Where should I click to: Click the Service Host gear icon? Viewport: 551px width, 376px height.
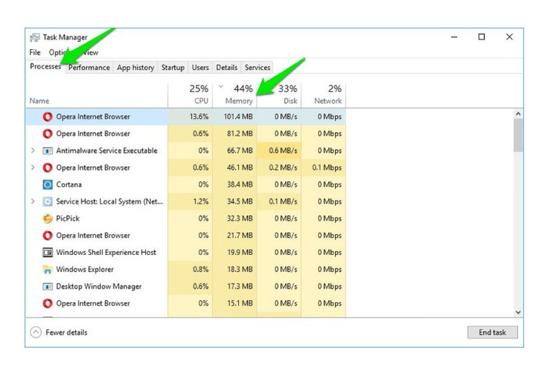coord(48,201)
